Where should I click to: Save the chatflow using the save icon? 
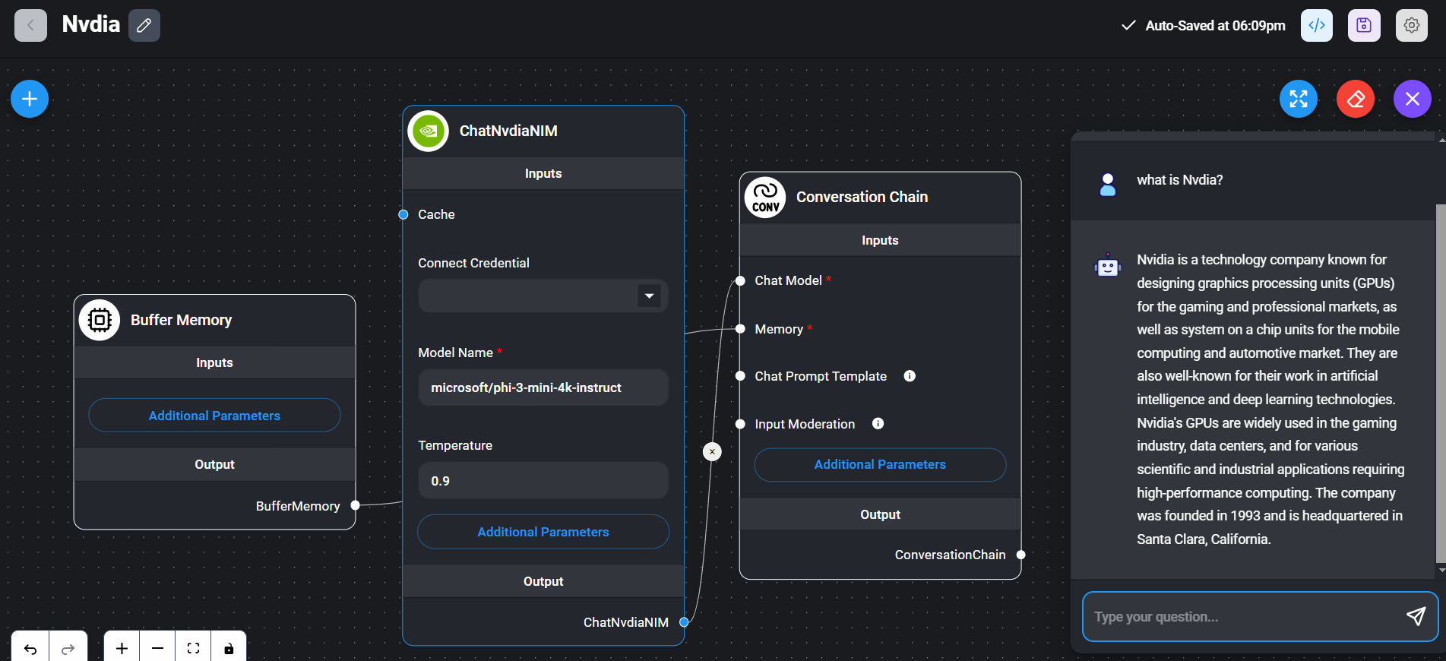pos(1363,26)
